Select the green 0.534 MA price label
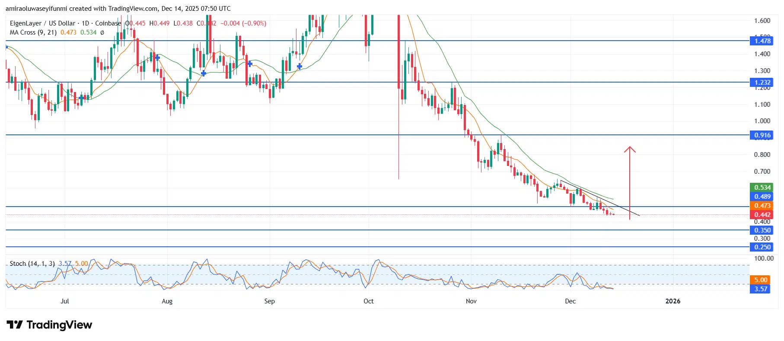The height and width of the screenshot is (341, 784). 762,188
